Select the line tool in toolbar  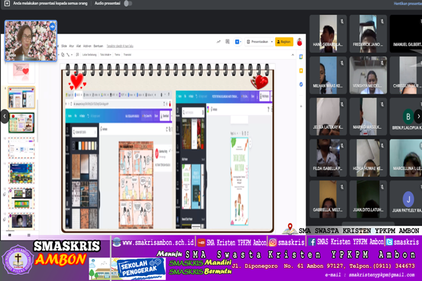coord(68,54)
